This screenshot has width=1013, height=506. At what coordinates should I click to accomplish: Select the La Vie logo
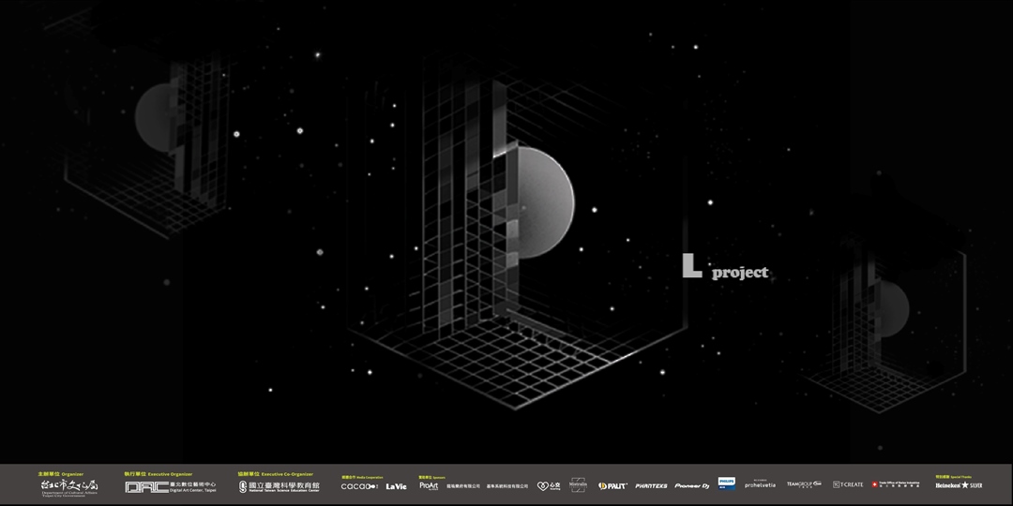(396, 486)
